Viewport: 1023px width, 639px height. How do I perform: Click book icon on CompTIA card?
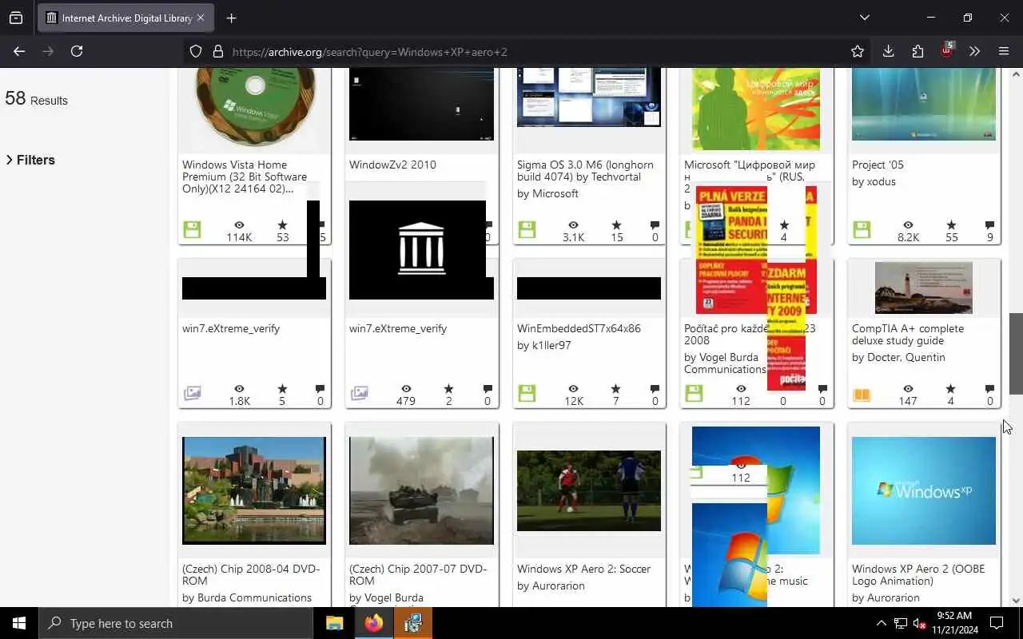[x=862, y=394]
